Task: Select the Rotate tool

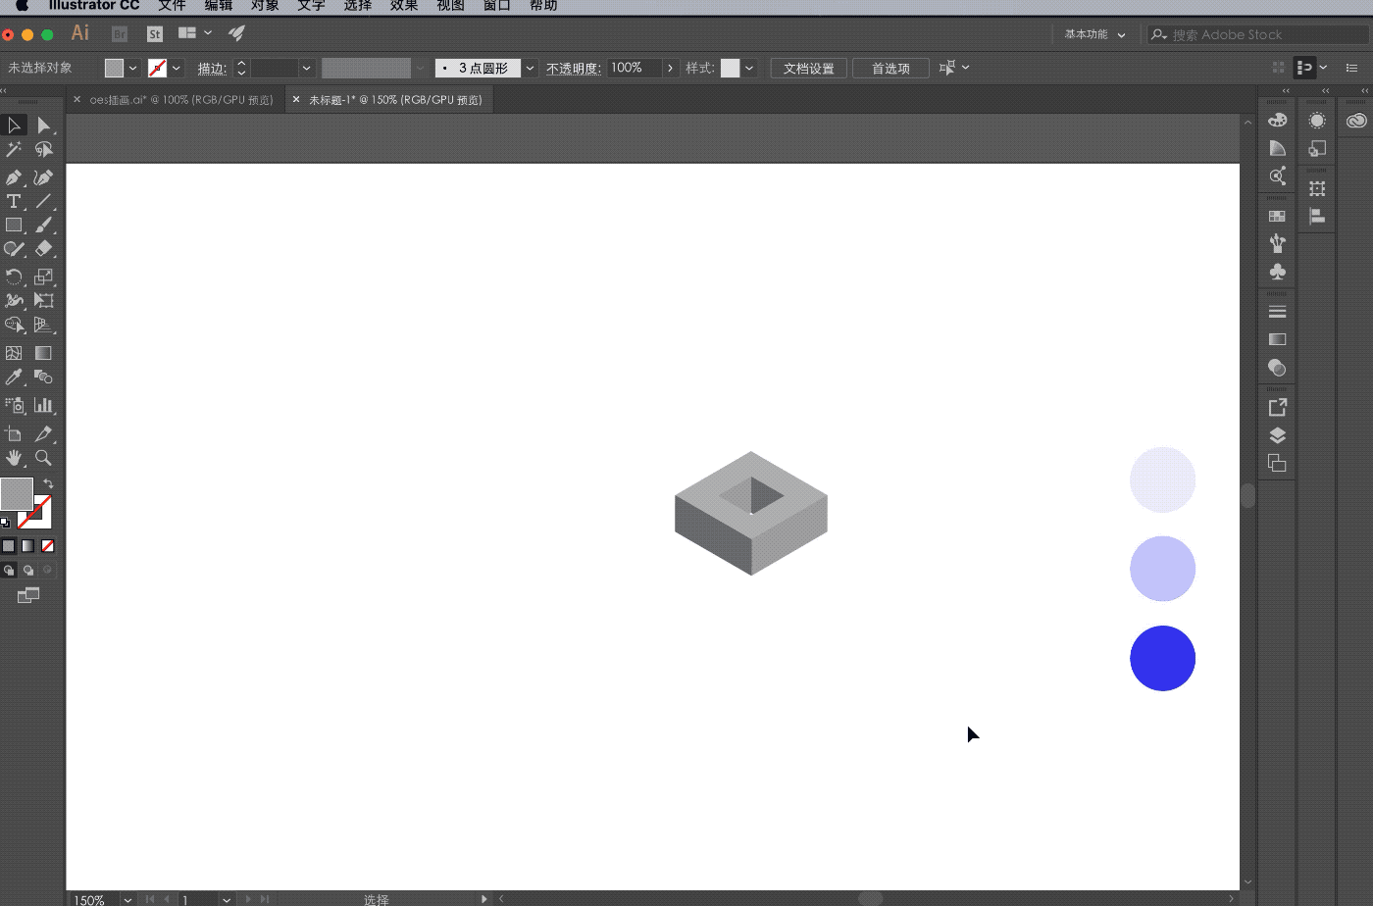Action: (14, 277)
